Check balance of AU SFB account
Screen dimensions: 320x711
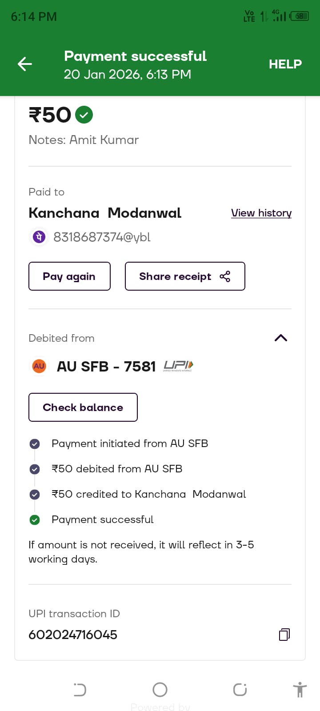[x=83, y=407]
